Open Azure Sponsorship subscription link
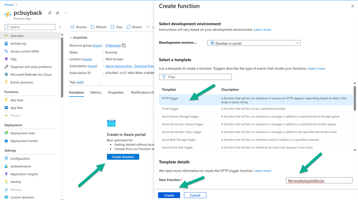This screenshot has height=200, width=358. click(x=130, y=66)
